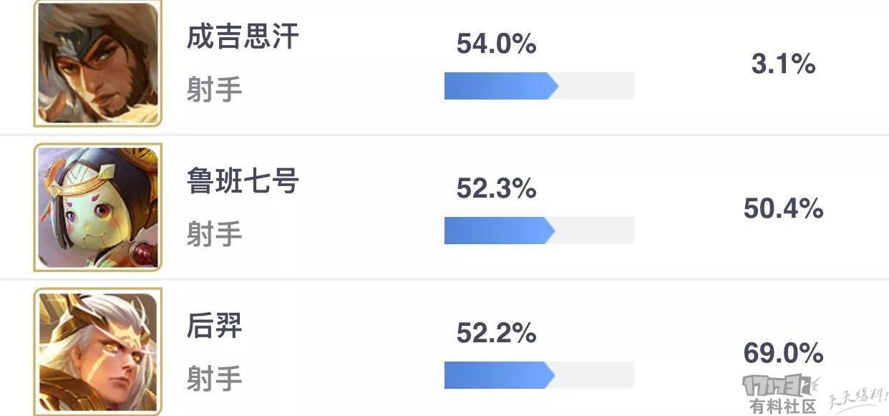Open the 成吉思汗 hero portrait
Screen dimensions: 889x416
98,63
